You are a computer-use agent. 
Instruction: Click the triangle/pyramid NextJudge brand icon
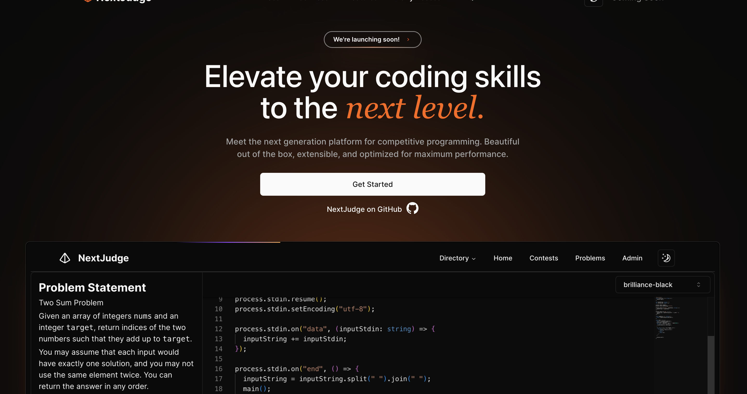click(x=65, y=258)
